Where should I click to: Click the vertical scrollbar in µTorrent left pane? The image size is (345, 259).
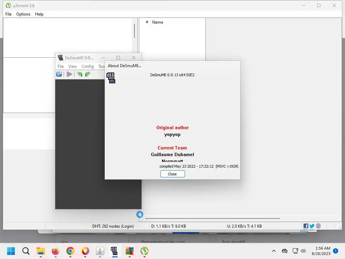pos(134,31)
